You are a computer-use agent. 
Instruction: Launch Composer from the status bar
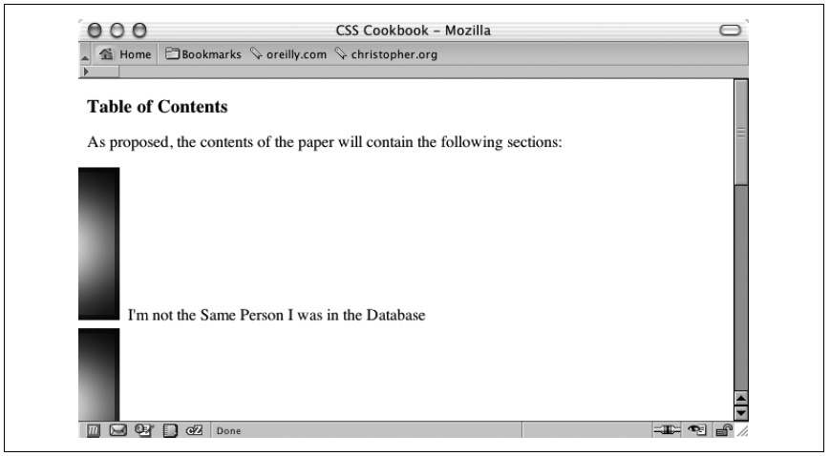pyautogui.click(x=144, y=430)
